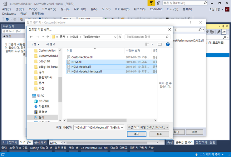Click the horizontal scrollbar of file list
The width and height of the screenshot is (231, 157).
pos(96,120)
